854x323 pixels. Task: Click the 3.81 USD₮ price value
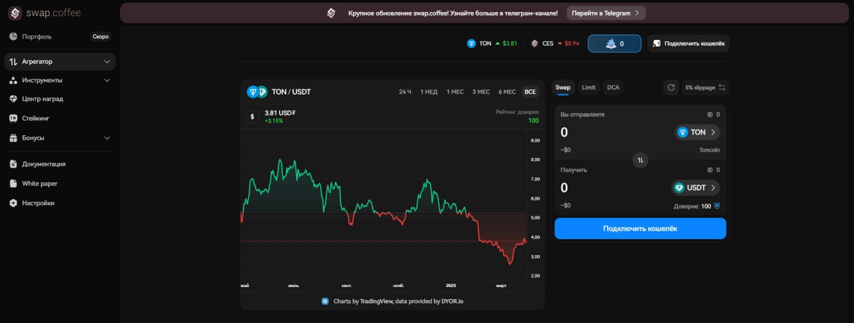click(280, 113)
